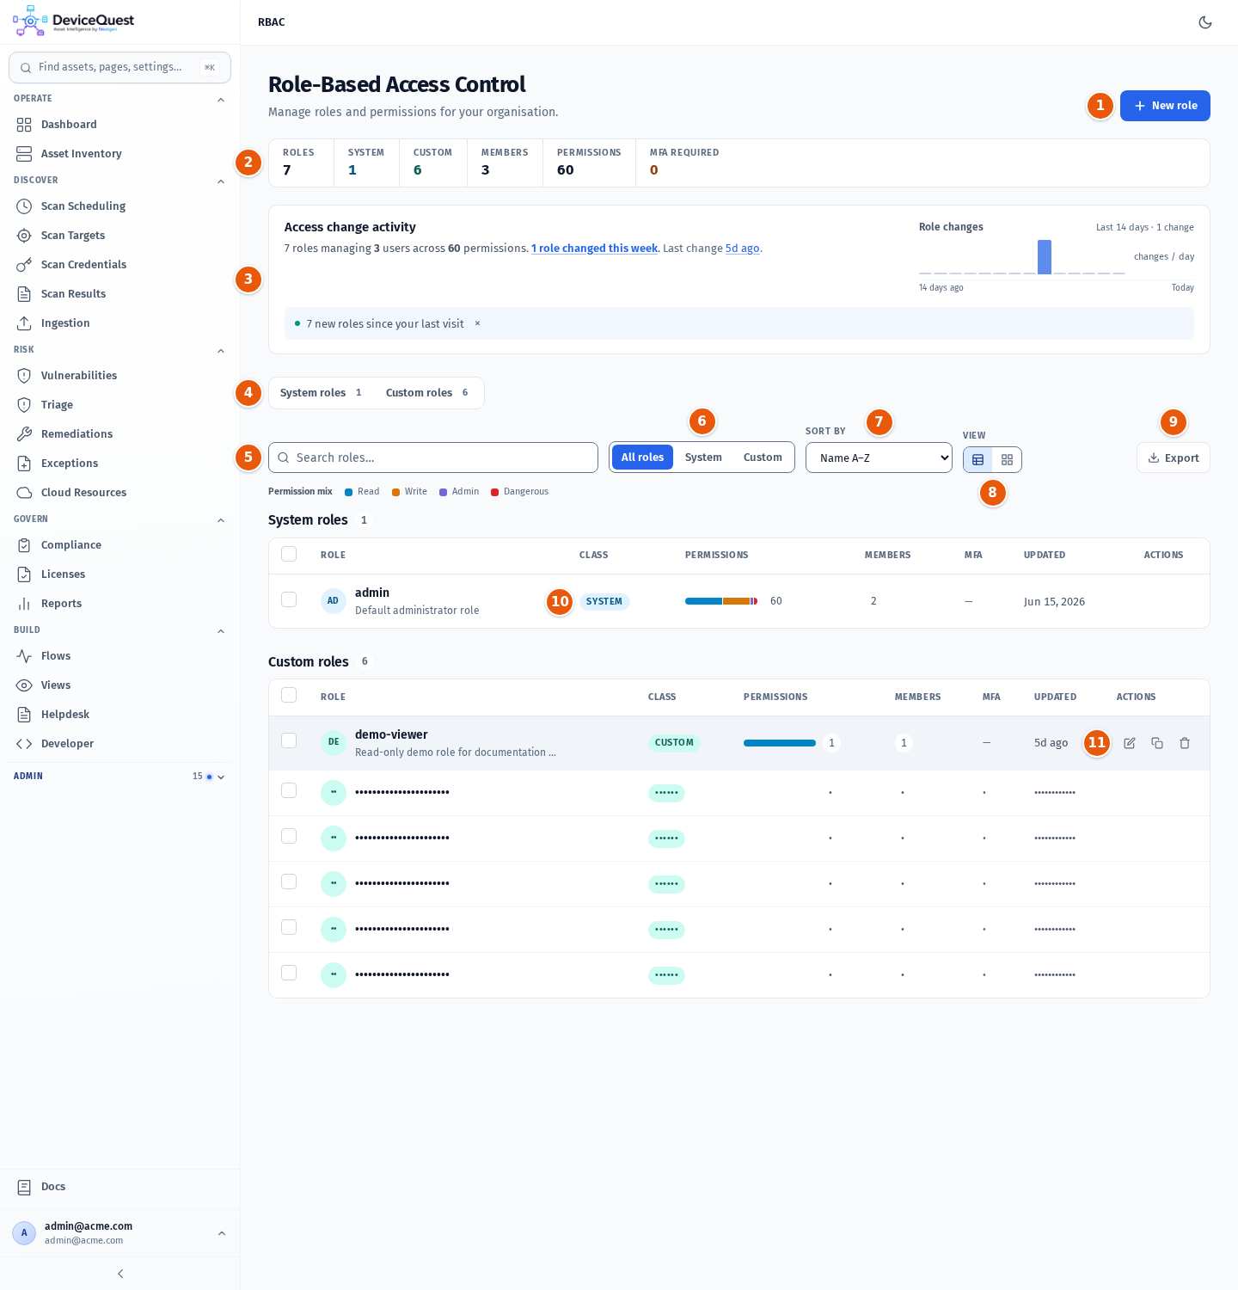This screenshot has height=1290, width=1238.
Task: Open Dashboard from the sidebar
Action: tap(120, 125)
